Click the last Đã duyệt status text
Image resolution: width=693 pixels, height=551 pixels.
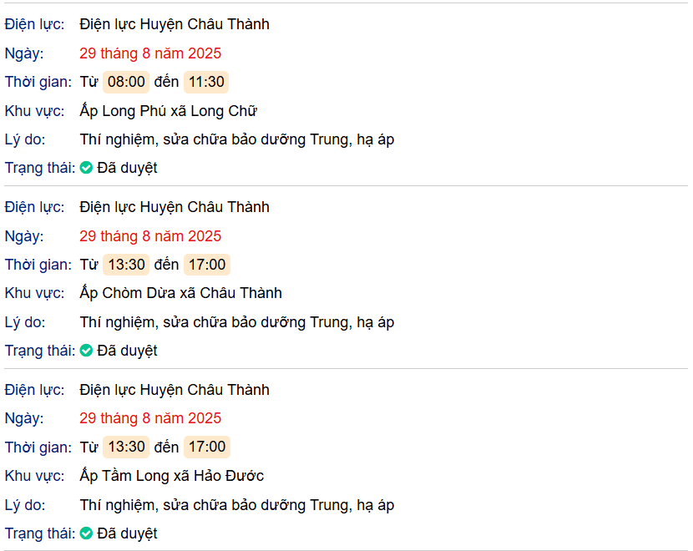(127, 533)
